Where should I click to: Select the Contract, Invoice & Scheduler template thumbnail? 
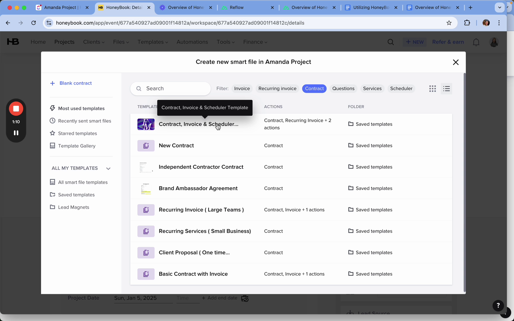(146, 124)
